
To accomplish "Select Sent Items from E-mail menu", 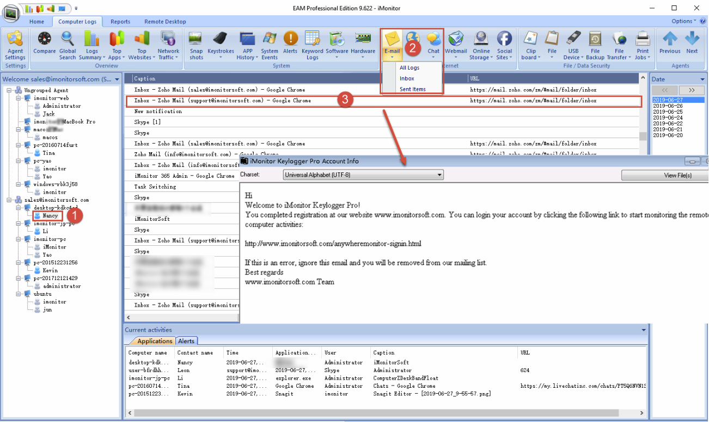I will click(x=413, y=89).
